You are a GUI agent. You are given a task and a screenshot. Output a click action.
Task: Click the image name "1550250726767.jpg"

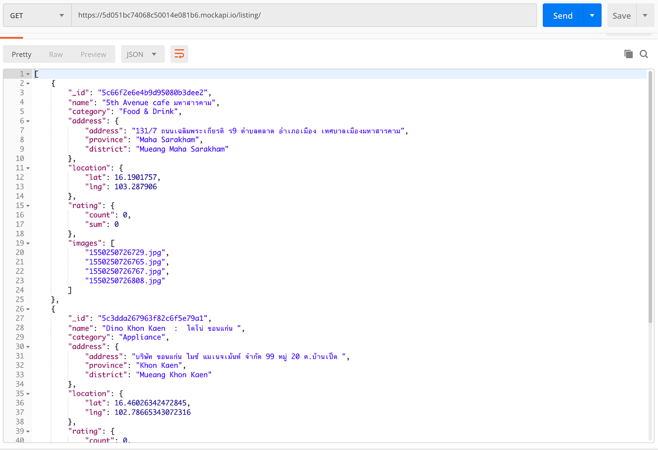pos(125,271)
